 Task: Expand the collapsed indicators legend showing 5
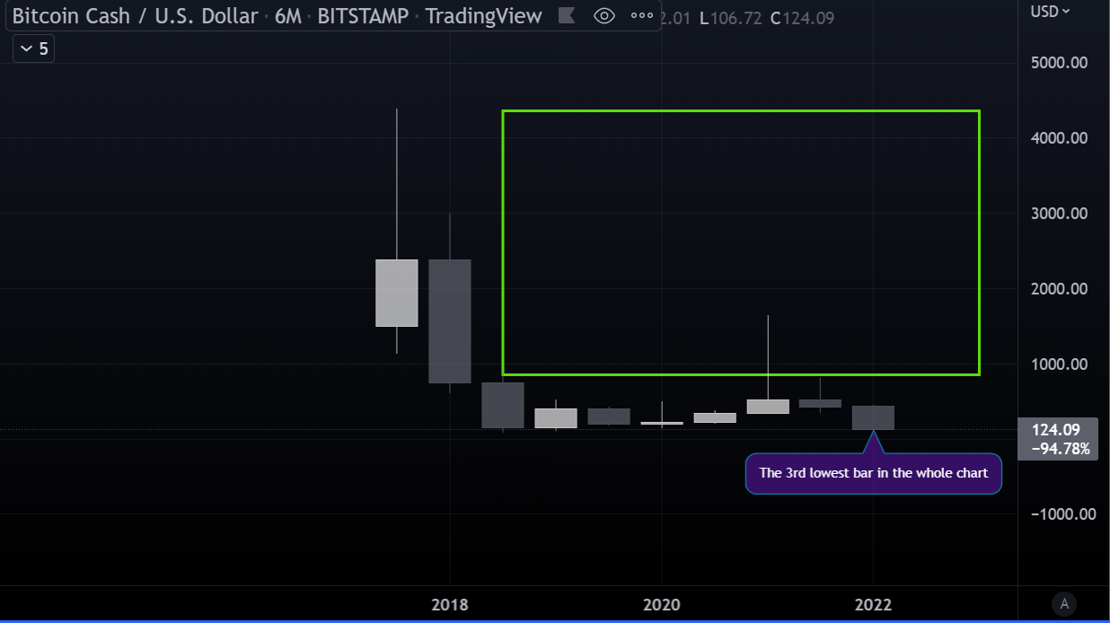click(x=34, y=48)
